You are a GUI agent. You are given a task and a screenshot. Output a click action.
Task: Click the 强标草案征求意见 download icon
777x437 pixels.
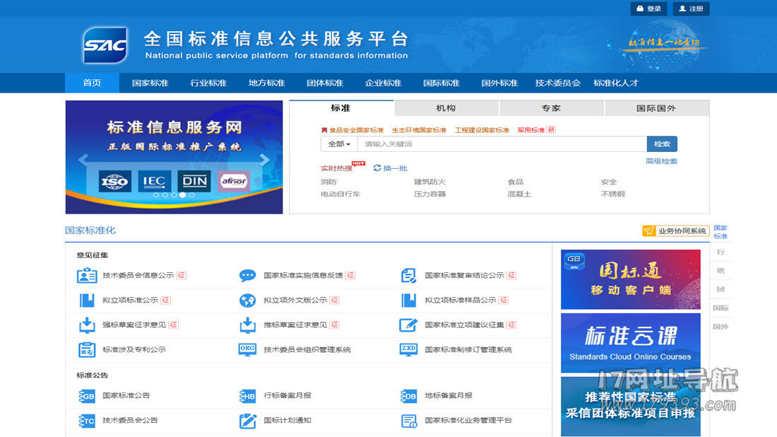tap(87, 325)
